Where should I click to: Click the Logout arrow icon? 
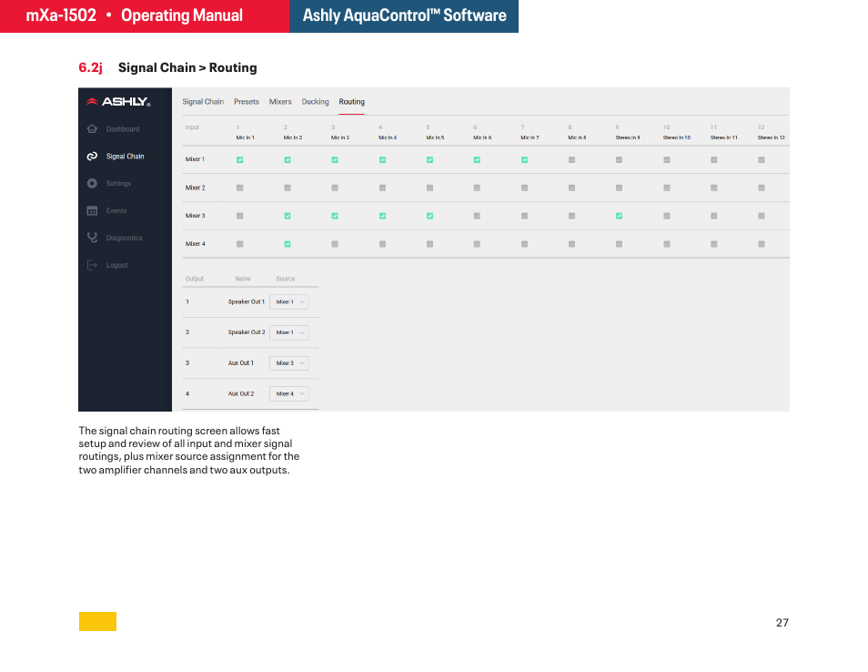[x=93, y=265]
